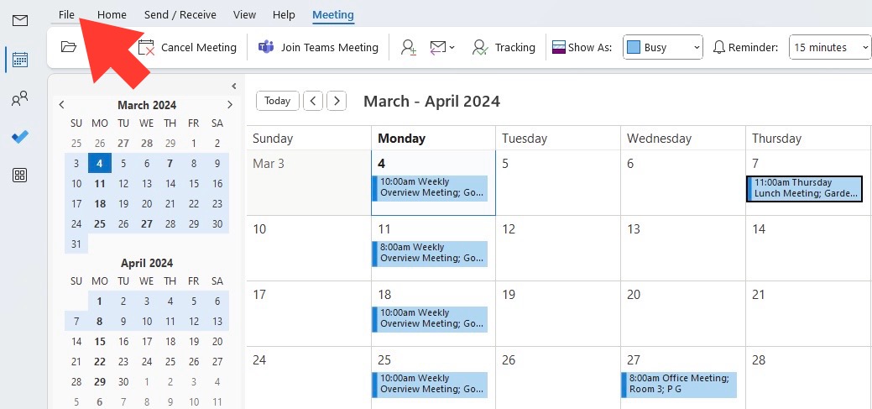Go forward with the calendar next arrow
The height and width of the screenshot is (409, 872).
click(x=337, y=101)
